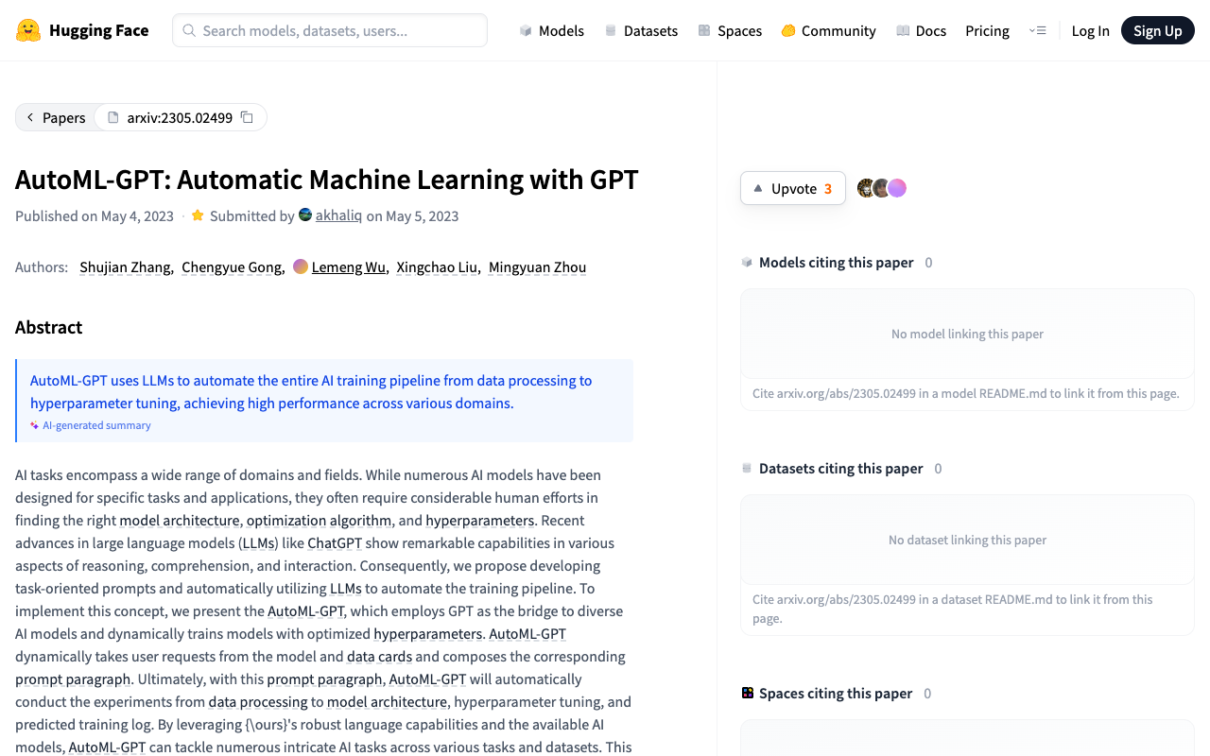Open akhaliq's profile link
Image resolution: width=1210 pixels, height=756 pixels.
coord(338,215)
